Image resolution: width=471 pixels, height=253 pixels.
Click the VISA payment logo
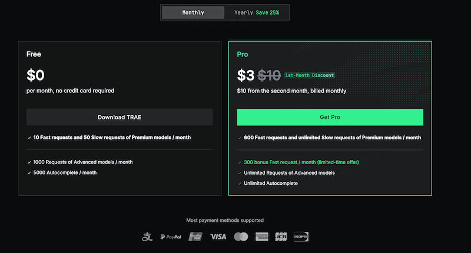[x=218, y=237]
